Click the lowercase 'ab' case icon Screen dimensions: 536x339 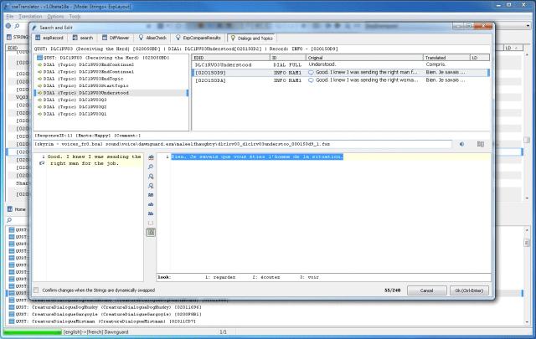(151, 204)
